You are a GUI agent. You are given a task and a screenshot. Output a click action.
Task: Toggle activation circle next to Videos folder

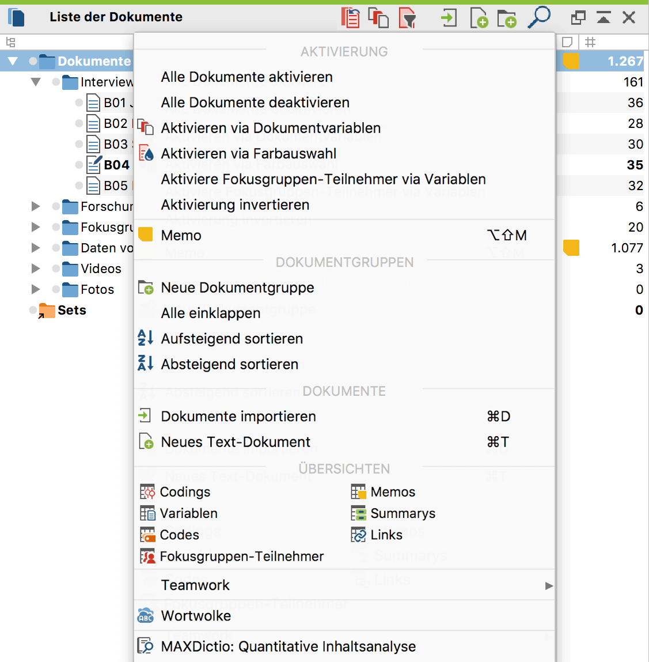click(x=56, y=268)
